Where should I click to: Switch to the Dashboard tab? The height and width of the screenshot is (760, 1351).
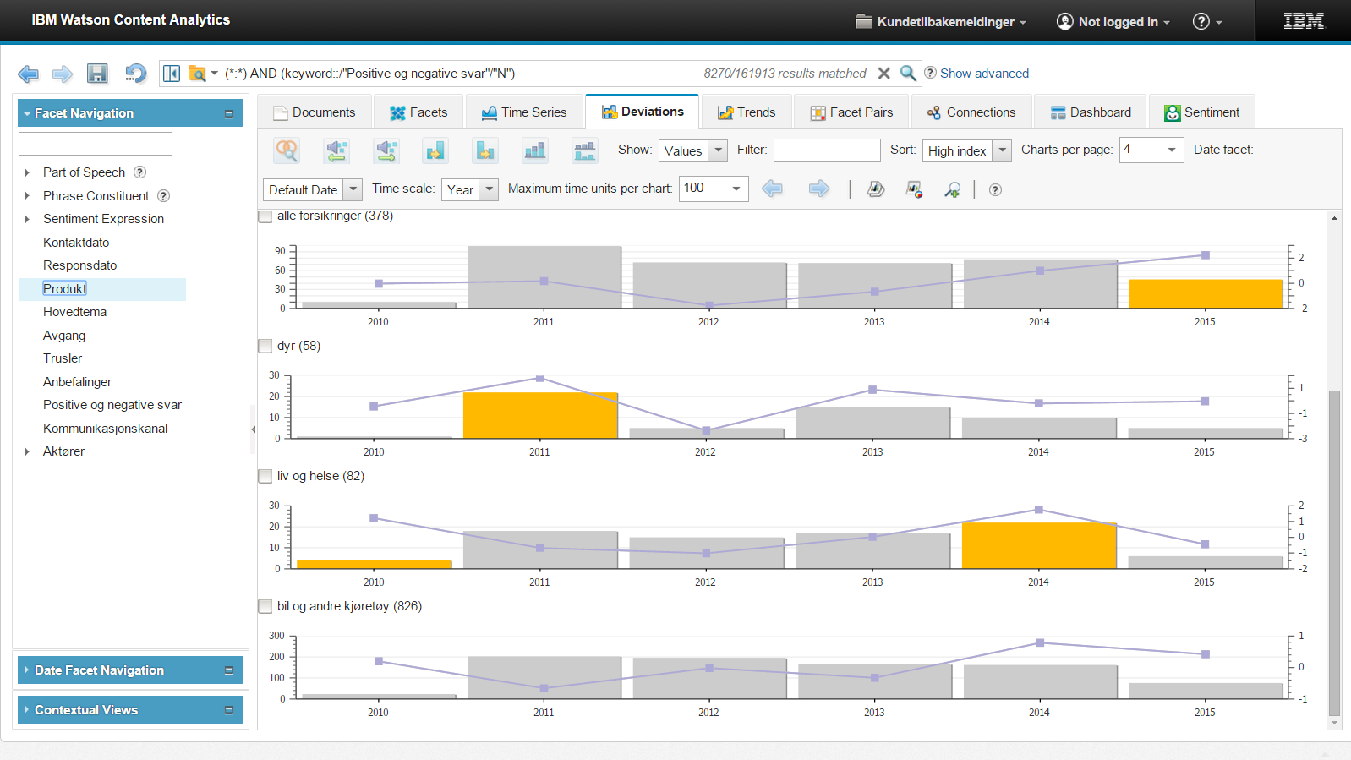[1090, 112]
